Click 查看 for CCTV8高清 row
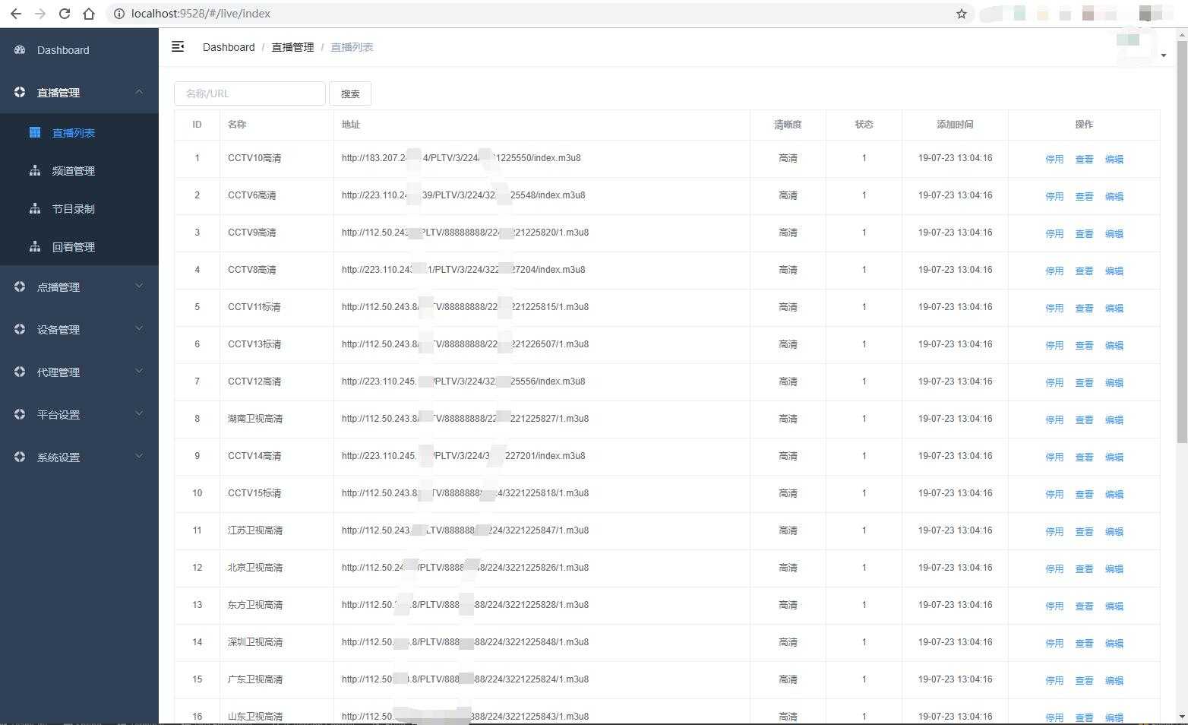 tap(1084, 271)
